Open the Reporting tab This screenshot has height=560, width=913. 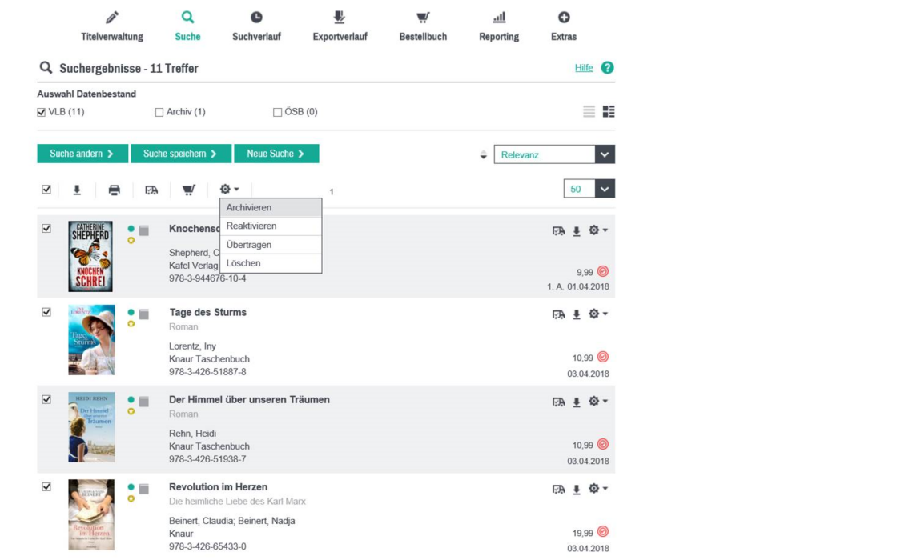tap(499, 26)
